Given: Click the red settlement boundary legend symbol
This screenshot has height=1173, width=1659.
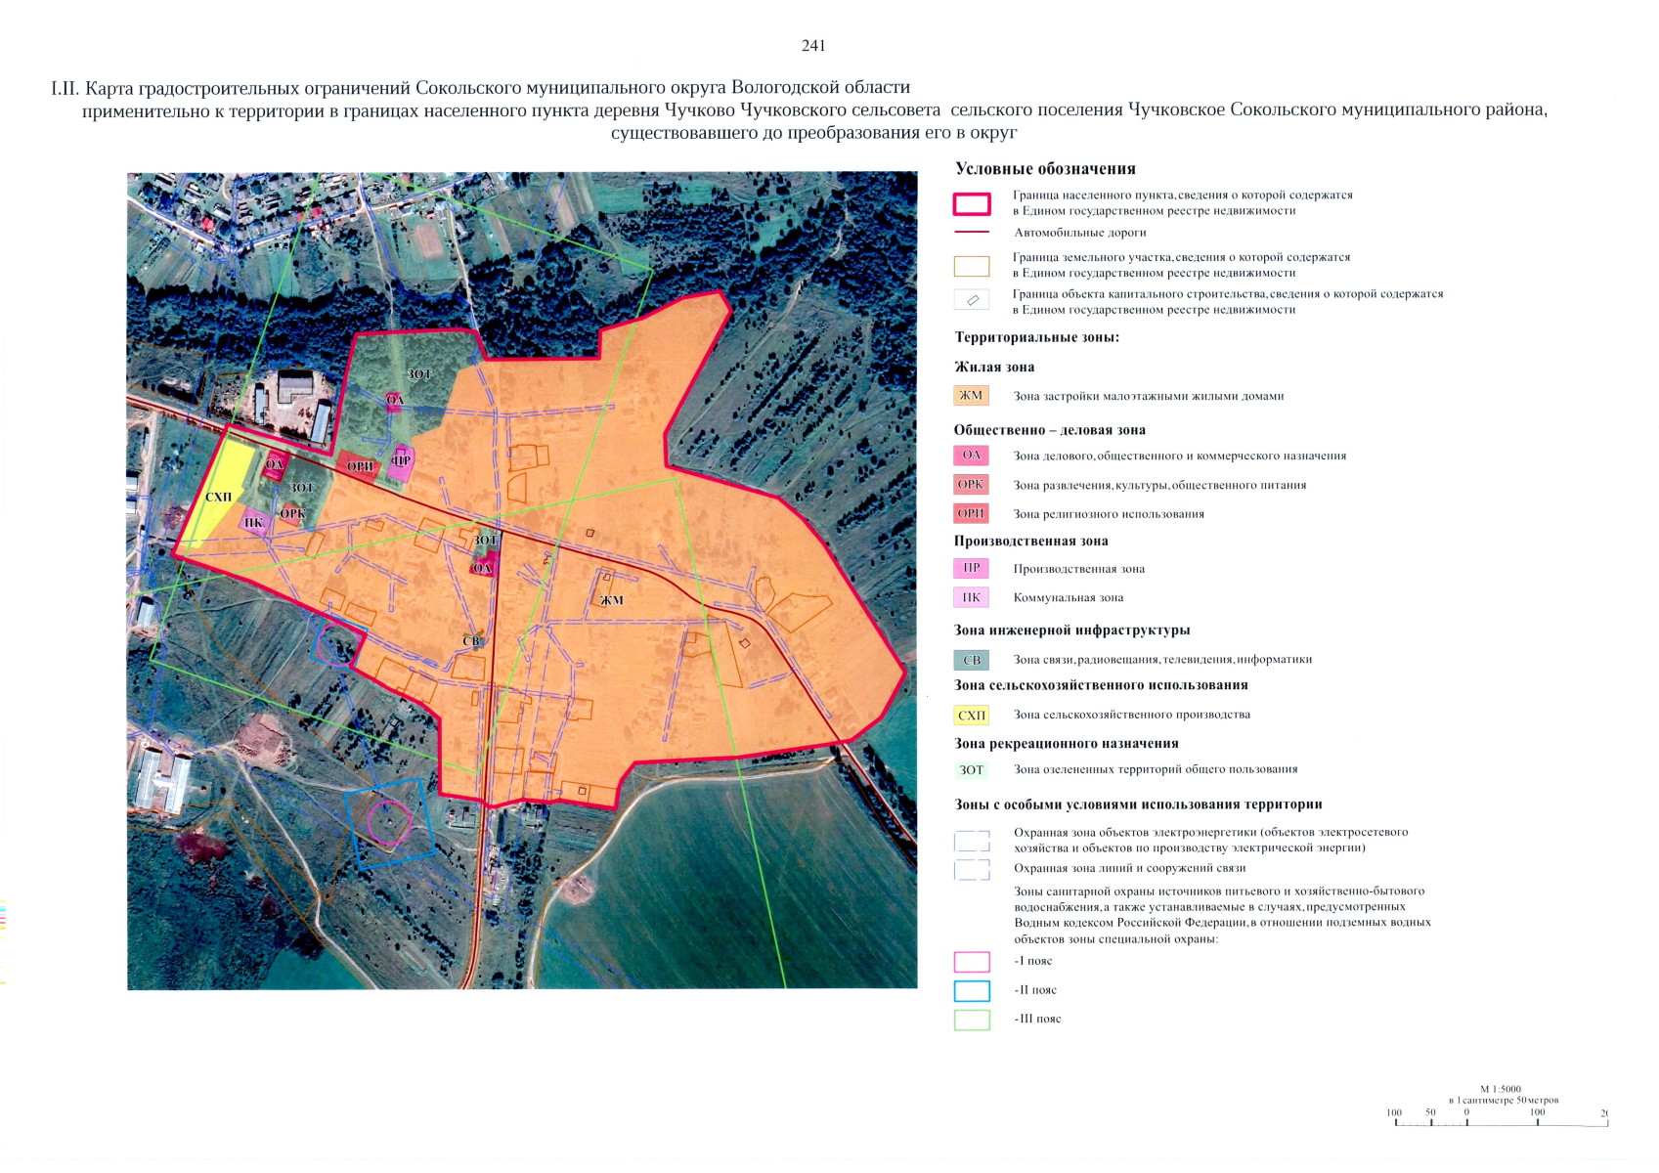Looking at the screenshot, I should pos(971,203).
